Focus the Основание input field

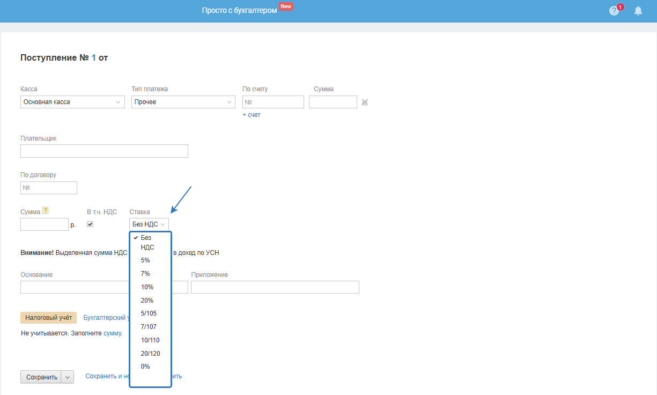(104, 287)
